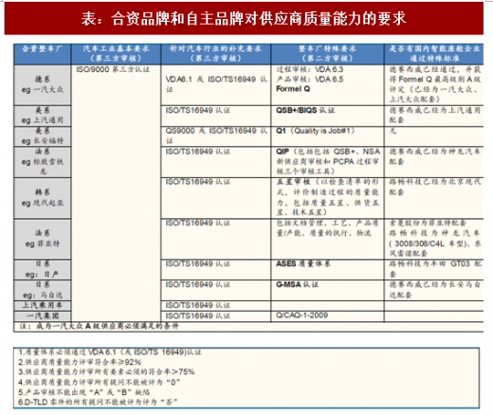Click ISO/TS16949 认证 in 上汽乘用车 row

click(198, 305)
